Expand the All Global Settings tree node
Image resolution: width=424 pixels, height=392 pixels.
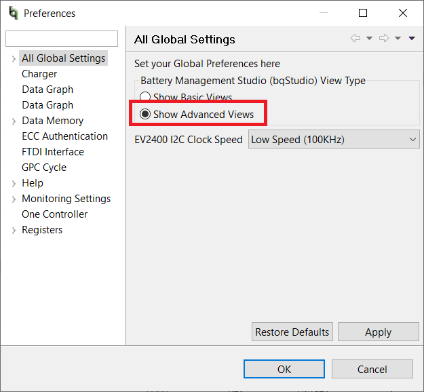(x=14, y=59)
